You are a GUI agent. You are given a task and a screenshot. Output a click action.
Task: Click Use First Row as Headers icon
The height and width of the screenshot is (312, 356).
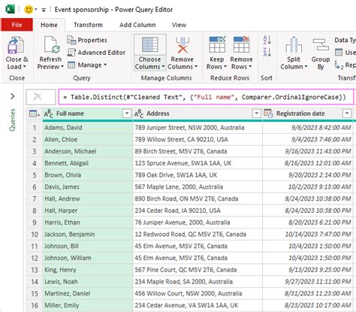pos(339,53)
